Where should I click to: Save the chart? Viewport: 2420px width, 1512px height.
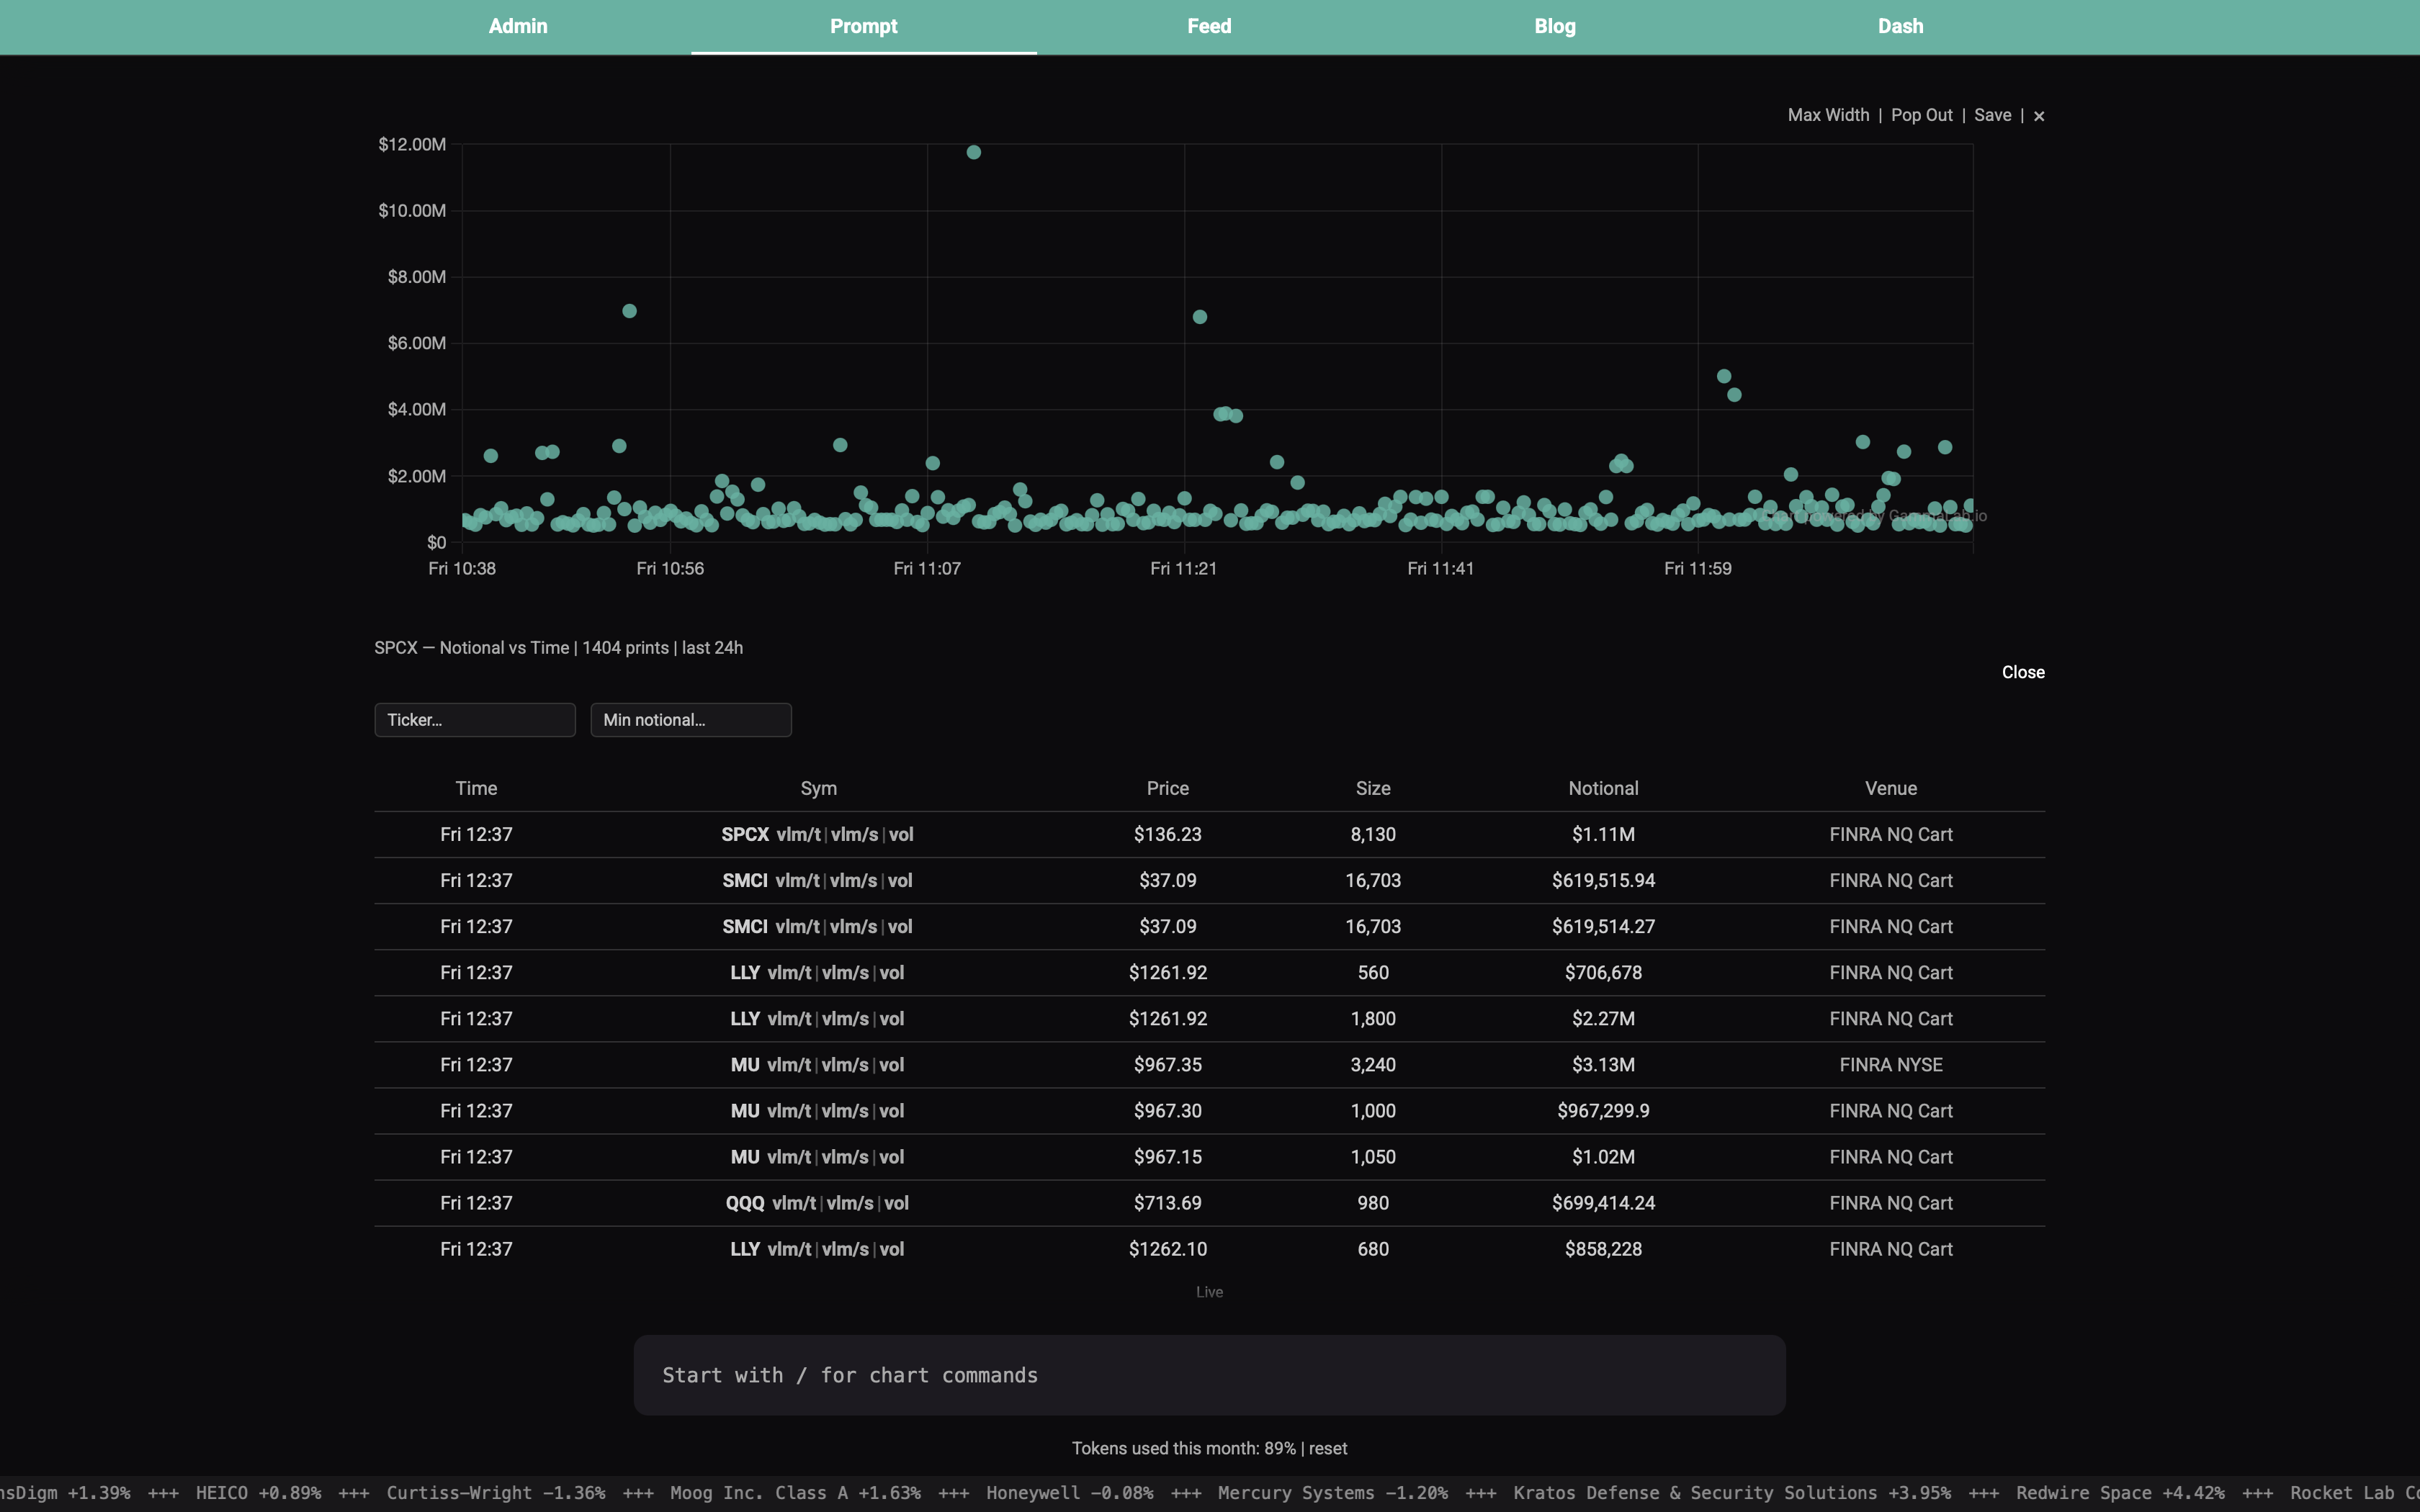point(1992,115)
